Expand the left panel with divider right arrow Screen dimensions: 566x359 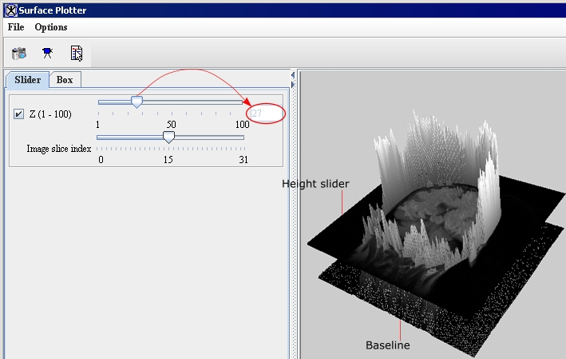click(292, 82)
